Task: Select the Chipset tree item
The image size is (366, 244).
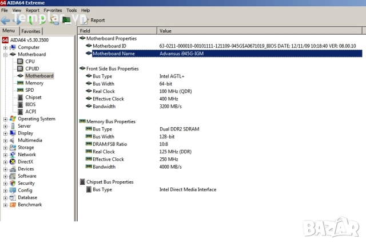Action: [x=33, y=97]
